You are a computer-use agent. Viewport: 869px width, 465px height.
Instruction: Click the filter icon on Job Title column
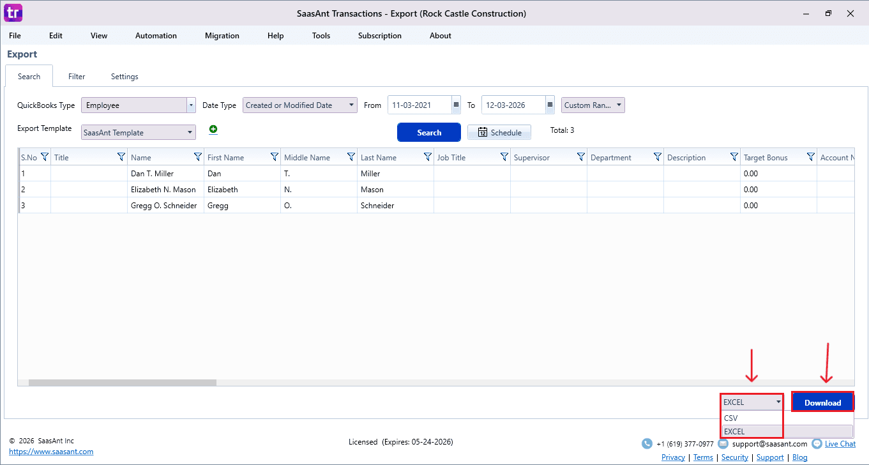coord(504,157)
